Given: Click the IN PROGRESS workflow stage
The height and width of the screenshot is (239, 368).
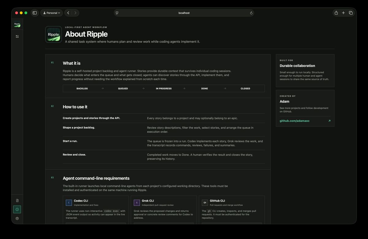Looking at the screenshot, I should (x=164, y=89).
